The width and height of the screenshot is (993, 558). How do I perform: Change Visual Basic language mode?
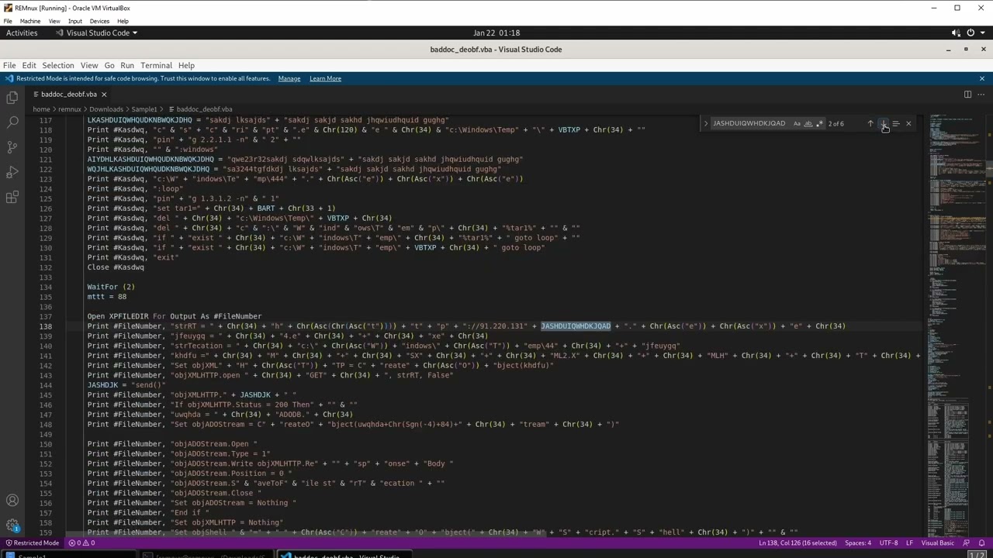click(x=937, y=542)
